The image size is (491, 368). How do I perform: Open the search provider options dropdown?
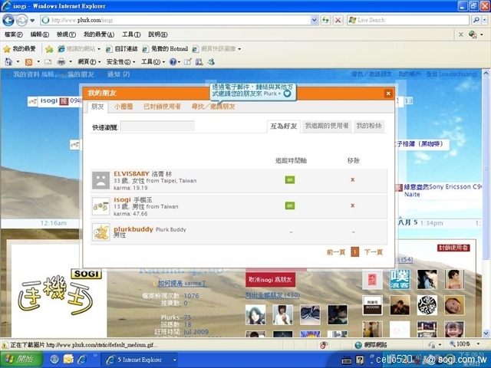click(x=485, y=20)
